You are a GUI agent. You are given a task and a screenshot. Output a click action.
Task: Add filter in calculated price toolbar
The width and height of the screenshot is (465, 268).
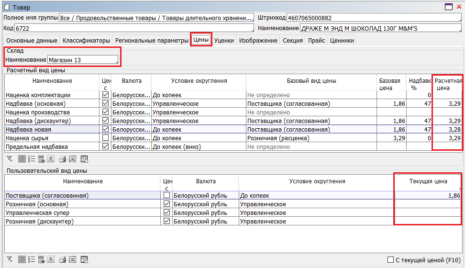tap(10, 159)
